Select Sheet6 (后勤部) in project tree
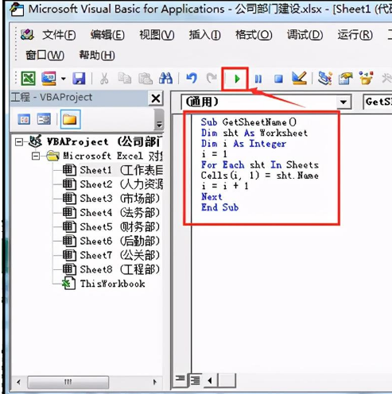Viewport: 392px width, 394px height. [111, 241]
